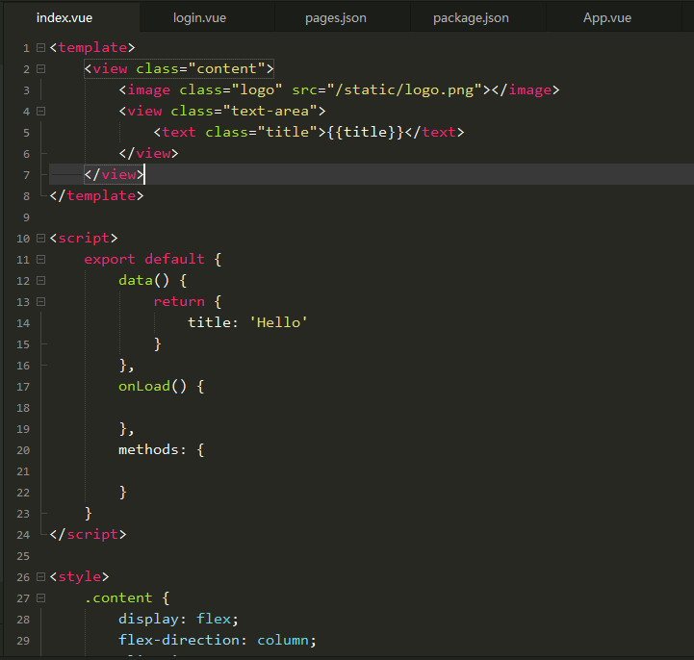Collapse export default block on line 11
This screenshot has height=660, width=694.
click(40, 259)
